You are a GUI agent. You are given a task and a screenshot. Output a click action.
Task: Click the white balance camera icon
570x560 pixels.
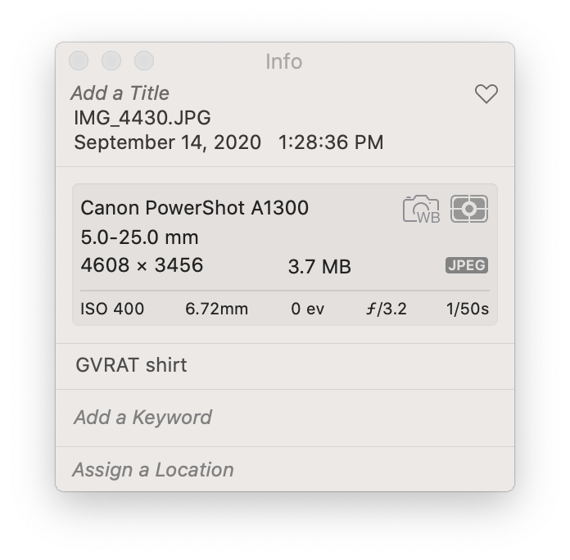pos(421,209)
